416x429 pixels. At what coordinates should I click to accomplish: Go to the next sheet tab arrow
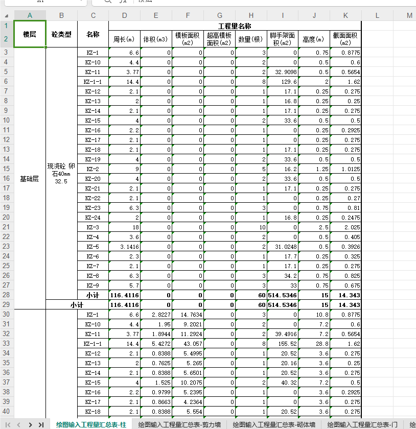pyautogui.click(x=30, y=424)
